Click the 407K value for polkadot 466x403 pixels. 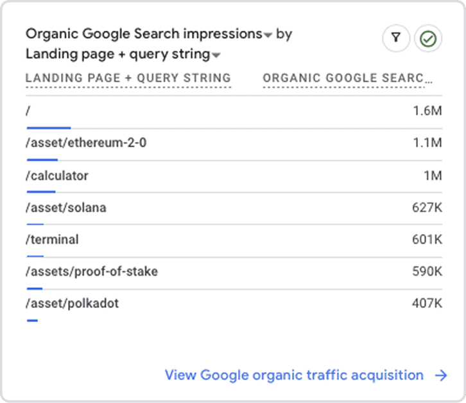(x=427, y=304)
